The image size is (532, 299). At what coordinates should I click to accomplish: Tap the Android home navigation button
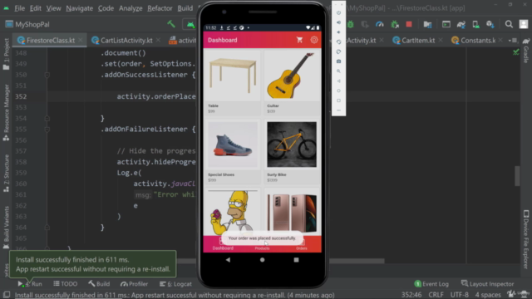pyautogui.click(x=263, y=260)
